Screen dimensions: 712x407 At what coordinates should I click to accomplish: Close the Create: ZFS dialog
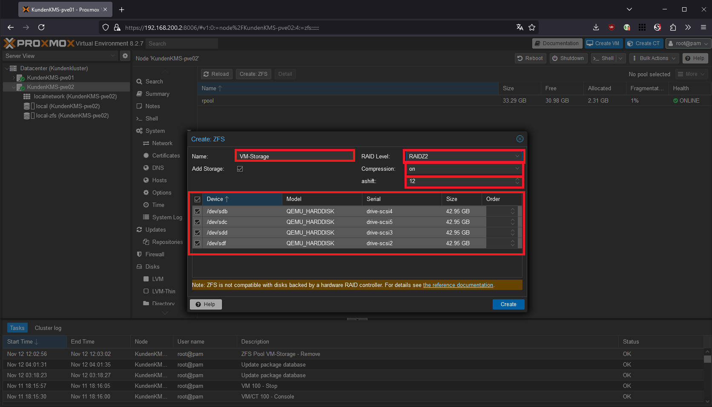[x=520, y=139]
